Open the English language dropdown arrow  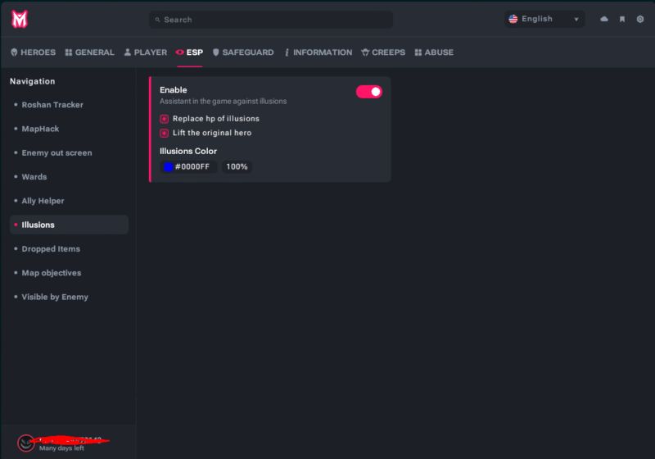pyautogui.click(x=576, y=19)
